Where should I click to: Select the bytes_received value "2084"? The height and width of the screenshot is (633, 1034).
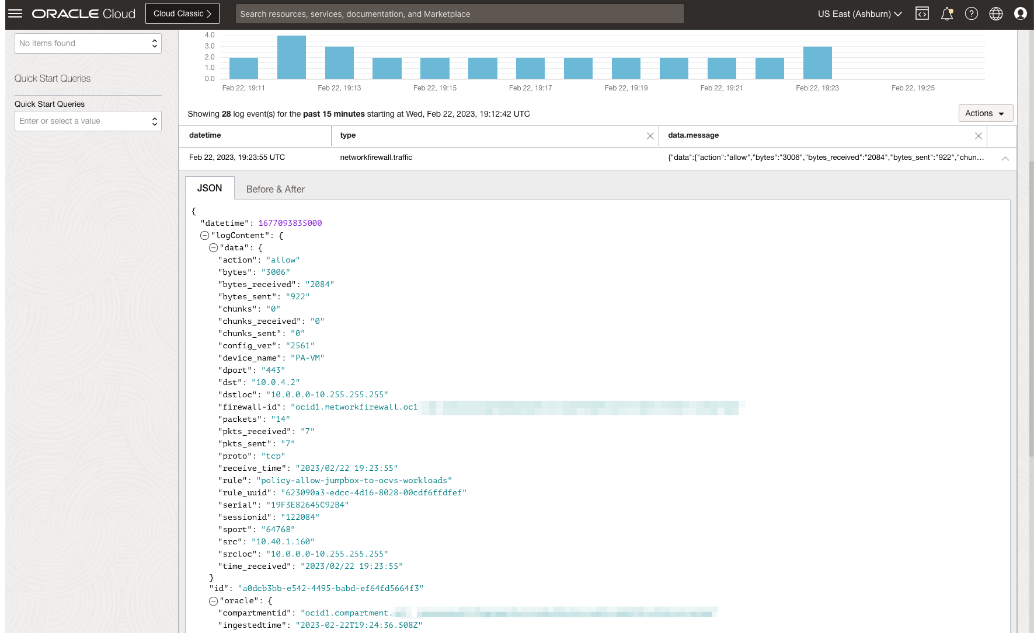[320, 285]
